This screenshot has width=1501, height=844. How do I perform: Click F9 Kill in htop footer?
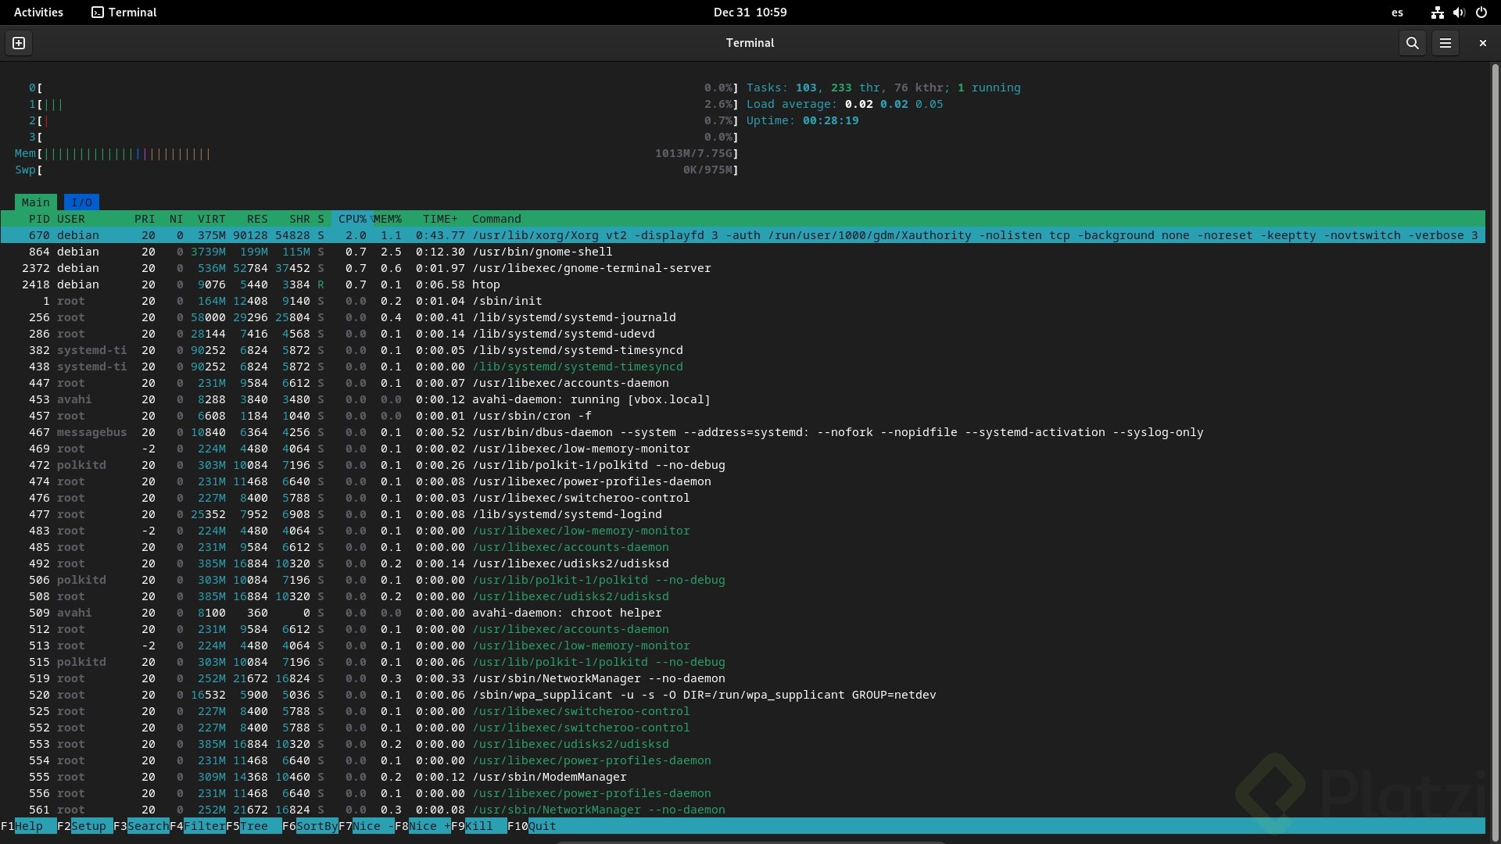pyautogui.click(x=478, y=826)
